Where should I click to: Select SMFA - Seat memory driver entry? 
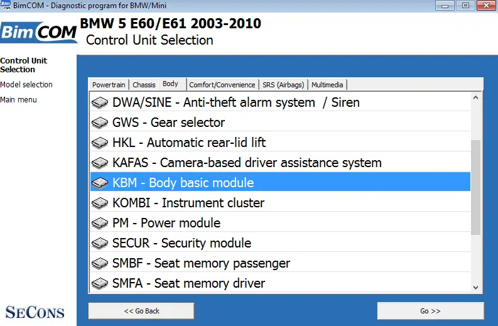point(280,283)
